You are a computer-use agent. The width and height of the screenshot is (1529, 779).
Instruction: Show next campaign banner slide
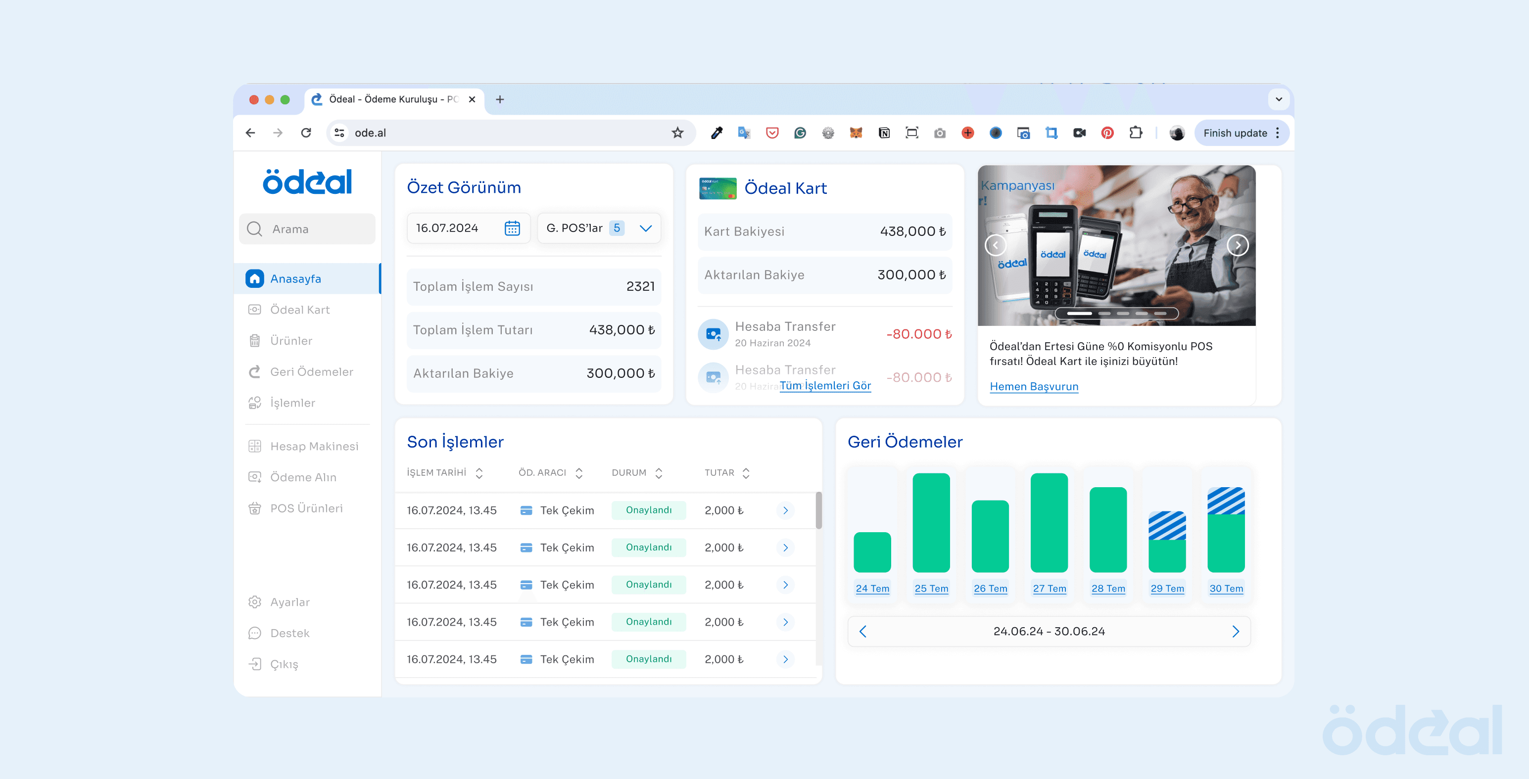pos(1238,245)
